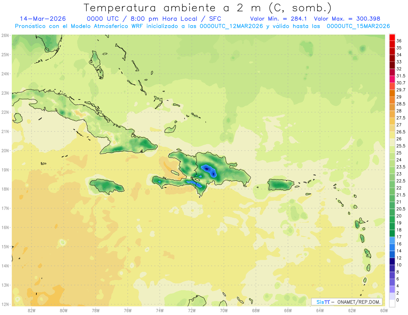Viewport: 408px width, 315px height.
Task: Click the '10' legend value
Action: [x=399, y=265]
